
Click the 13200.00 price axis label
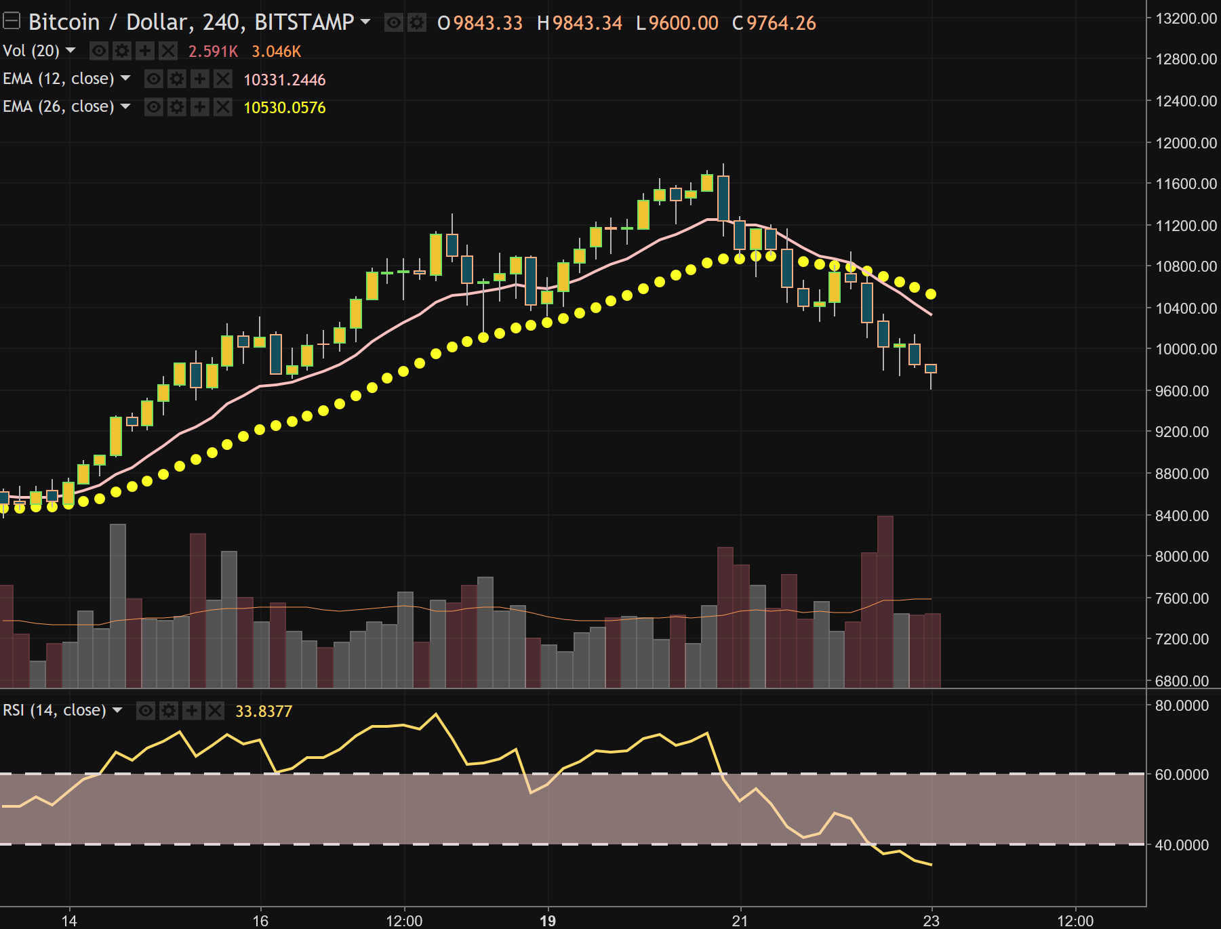pos(1186,18)
